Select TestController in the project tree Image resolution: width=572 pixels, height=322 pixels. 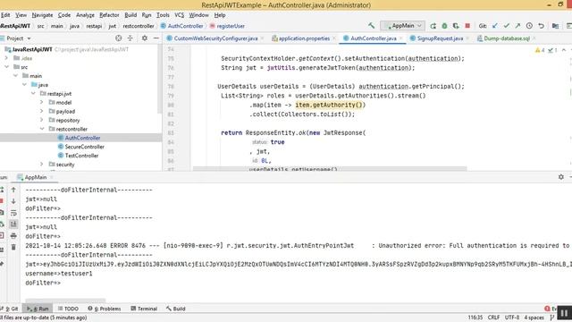click(x=81, y=156)
